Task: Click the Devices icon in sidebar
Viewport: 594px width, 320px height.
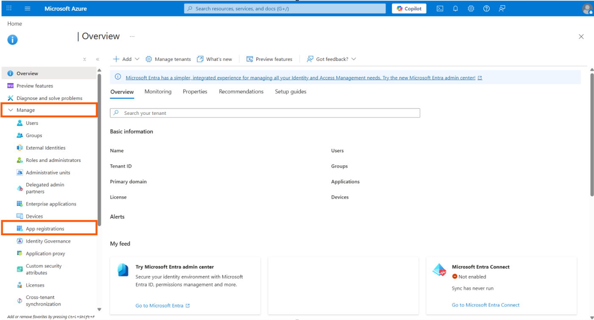Action: 20,216
